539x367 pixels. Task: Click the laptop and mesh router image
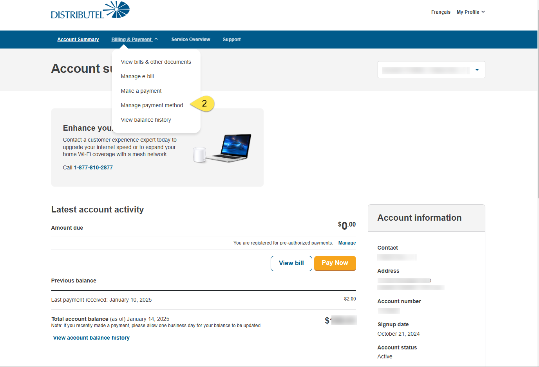point(222,148)
